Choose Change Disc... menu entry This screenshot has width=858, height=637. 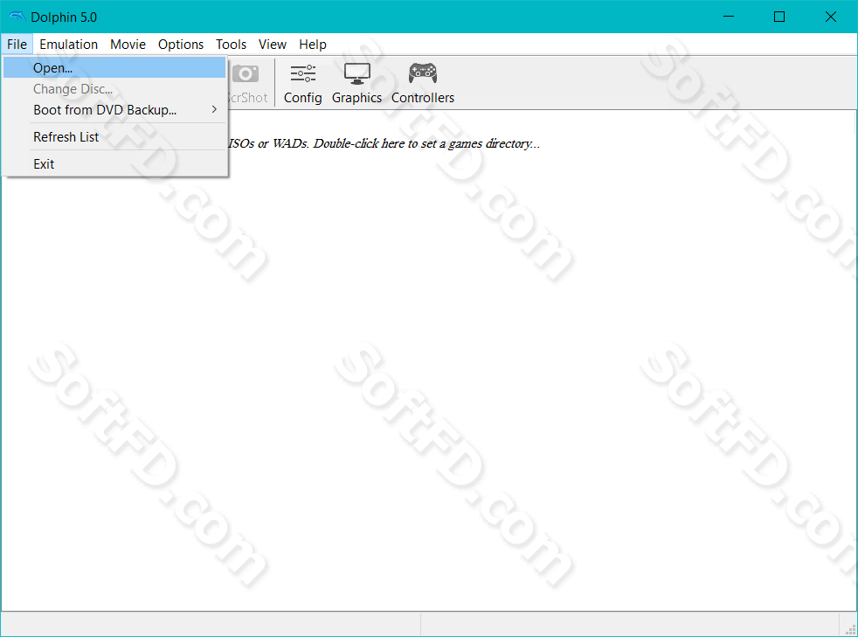(114, 88)
